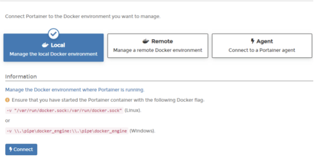The image size is (314, 160).
Task: Click "Manage a remote Docker environment" subtitle
Action: [158, 50]
